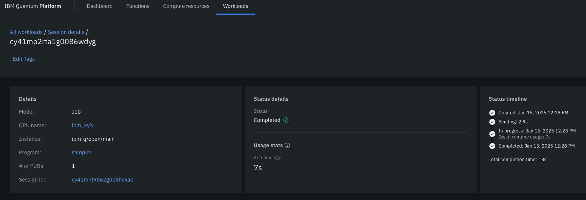Click the Created: Jan 15, 2025 timeline entry
Viewport: 586px width, 200px height.
tap(533, 113)
